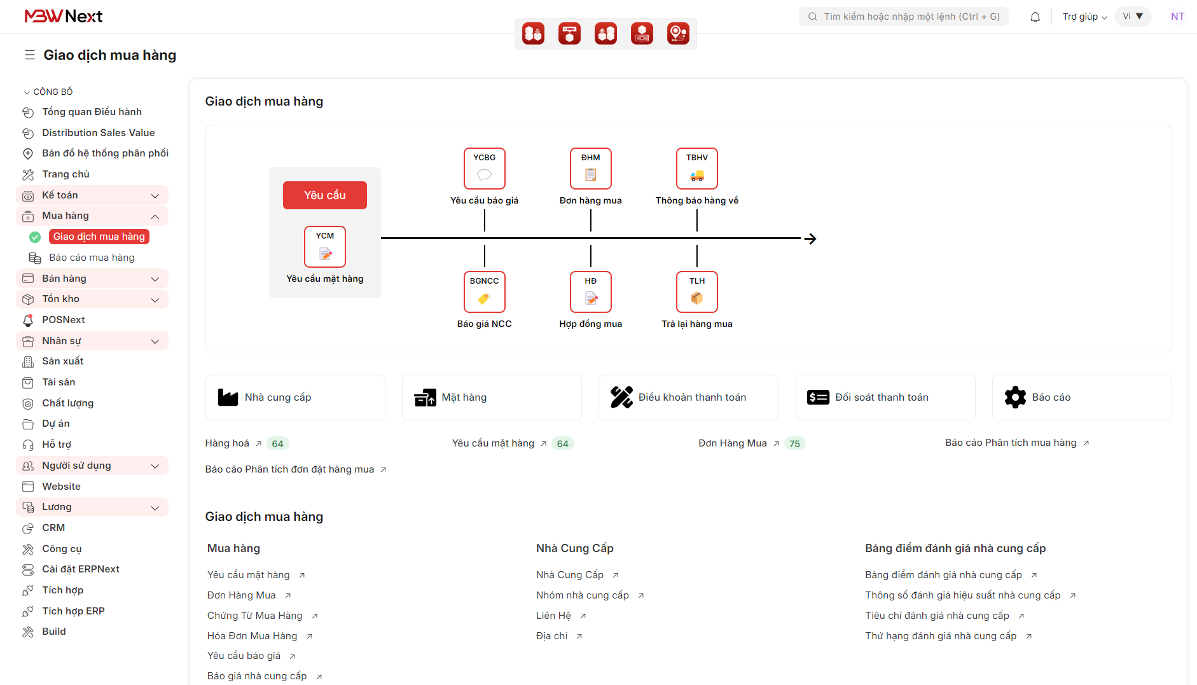Open the BGNCC supplier quotation icon
Screen dimensions: 1197x685
[484, 292]
